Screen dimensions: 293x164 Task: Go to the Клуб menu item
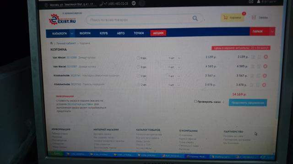point(104,33)
